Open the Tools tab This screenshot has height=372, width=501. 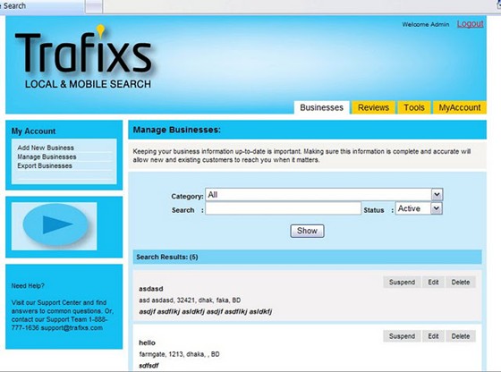(414, 107)
